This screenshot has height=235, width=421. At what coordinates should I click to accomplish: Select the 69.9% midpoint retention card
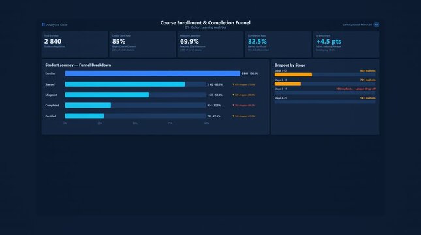coord(210,44)
